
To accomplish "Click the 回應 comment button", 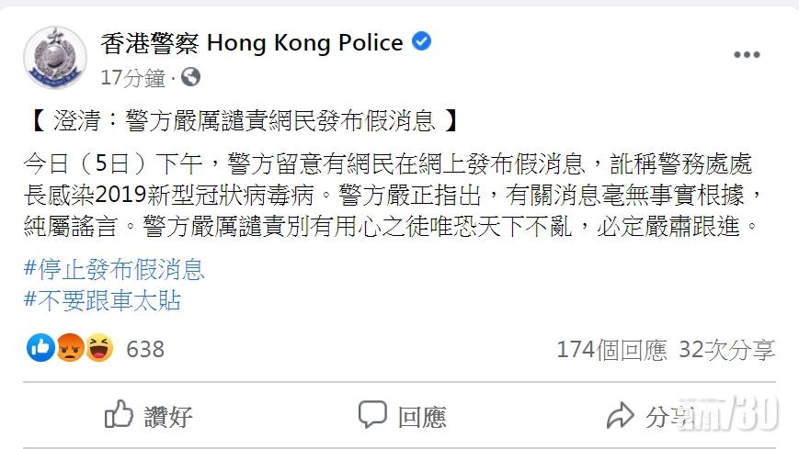I will click(x=422, y=416).
